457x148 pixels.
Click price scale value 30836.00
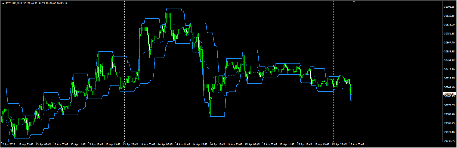(449, 25)
